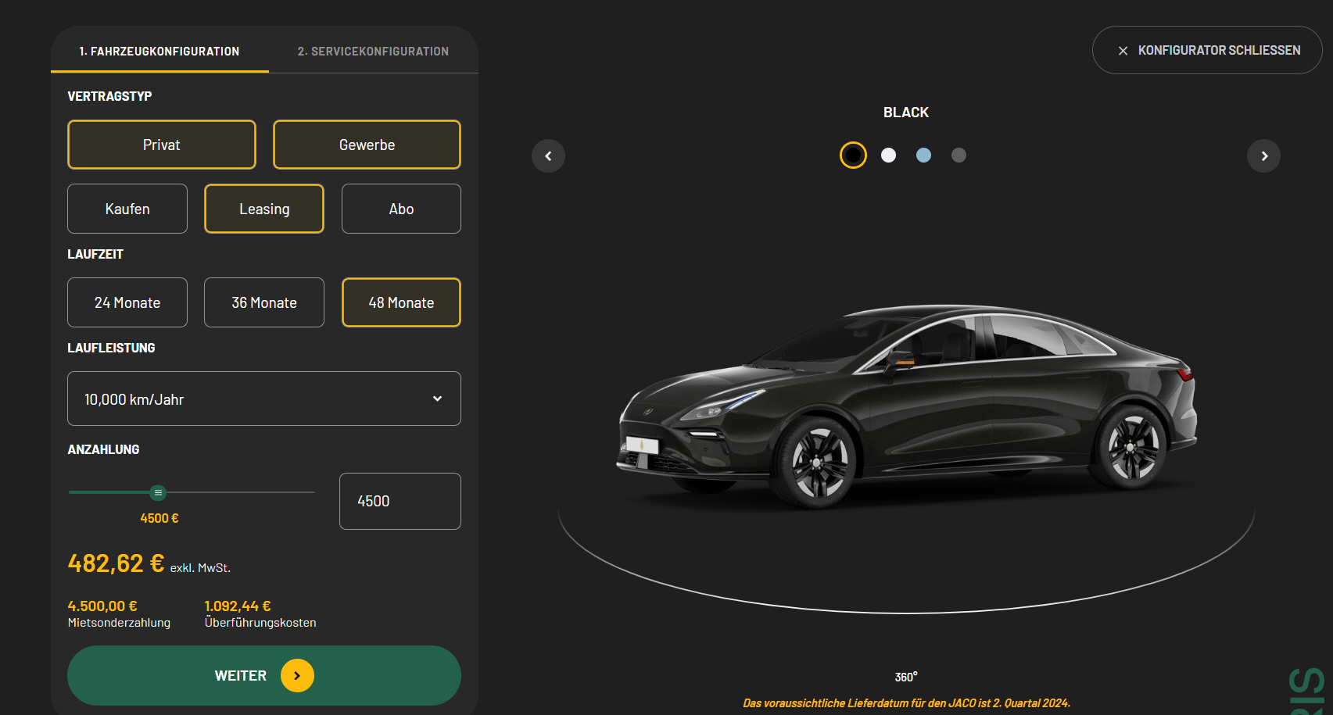The height and width of the screenshot is (715, 1333).
Task: Set Laufzeit to 24 Monate
Action: (x=127, y=302)
